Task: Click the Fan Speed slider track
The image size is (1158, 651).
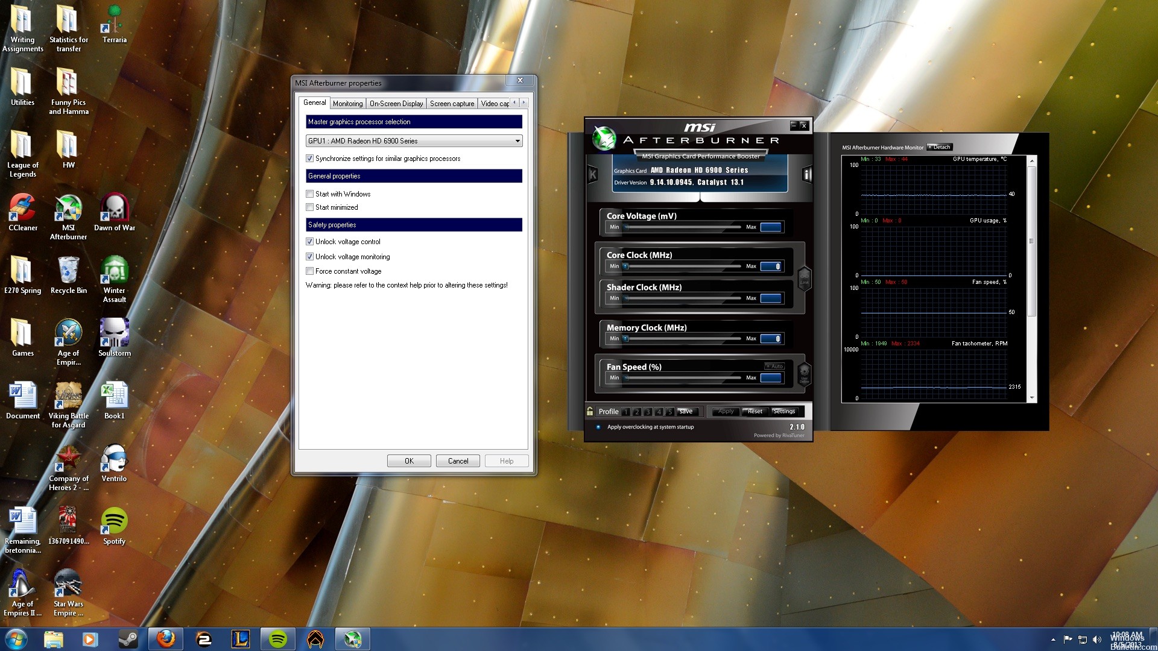Action: pos(682,377)
